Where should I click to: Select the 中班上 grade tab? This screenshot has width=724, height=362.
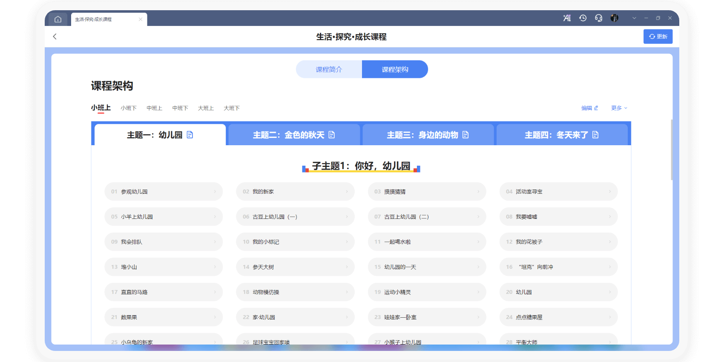pos(154,108)
